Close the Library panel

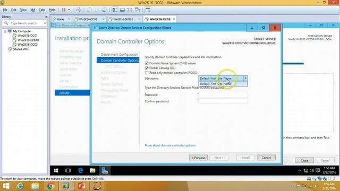point(46,16)
